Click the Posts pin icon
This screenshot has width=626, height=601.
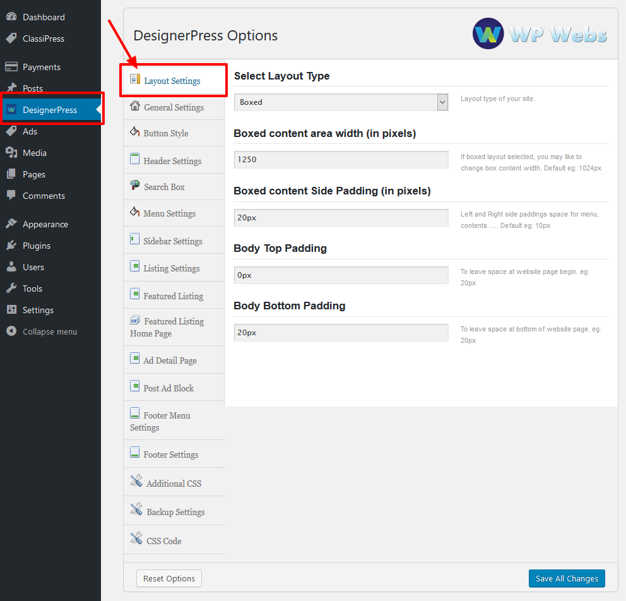(11, 88)
